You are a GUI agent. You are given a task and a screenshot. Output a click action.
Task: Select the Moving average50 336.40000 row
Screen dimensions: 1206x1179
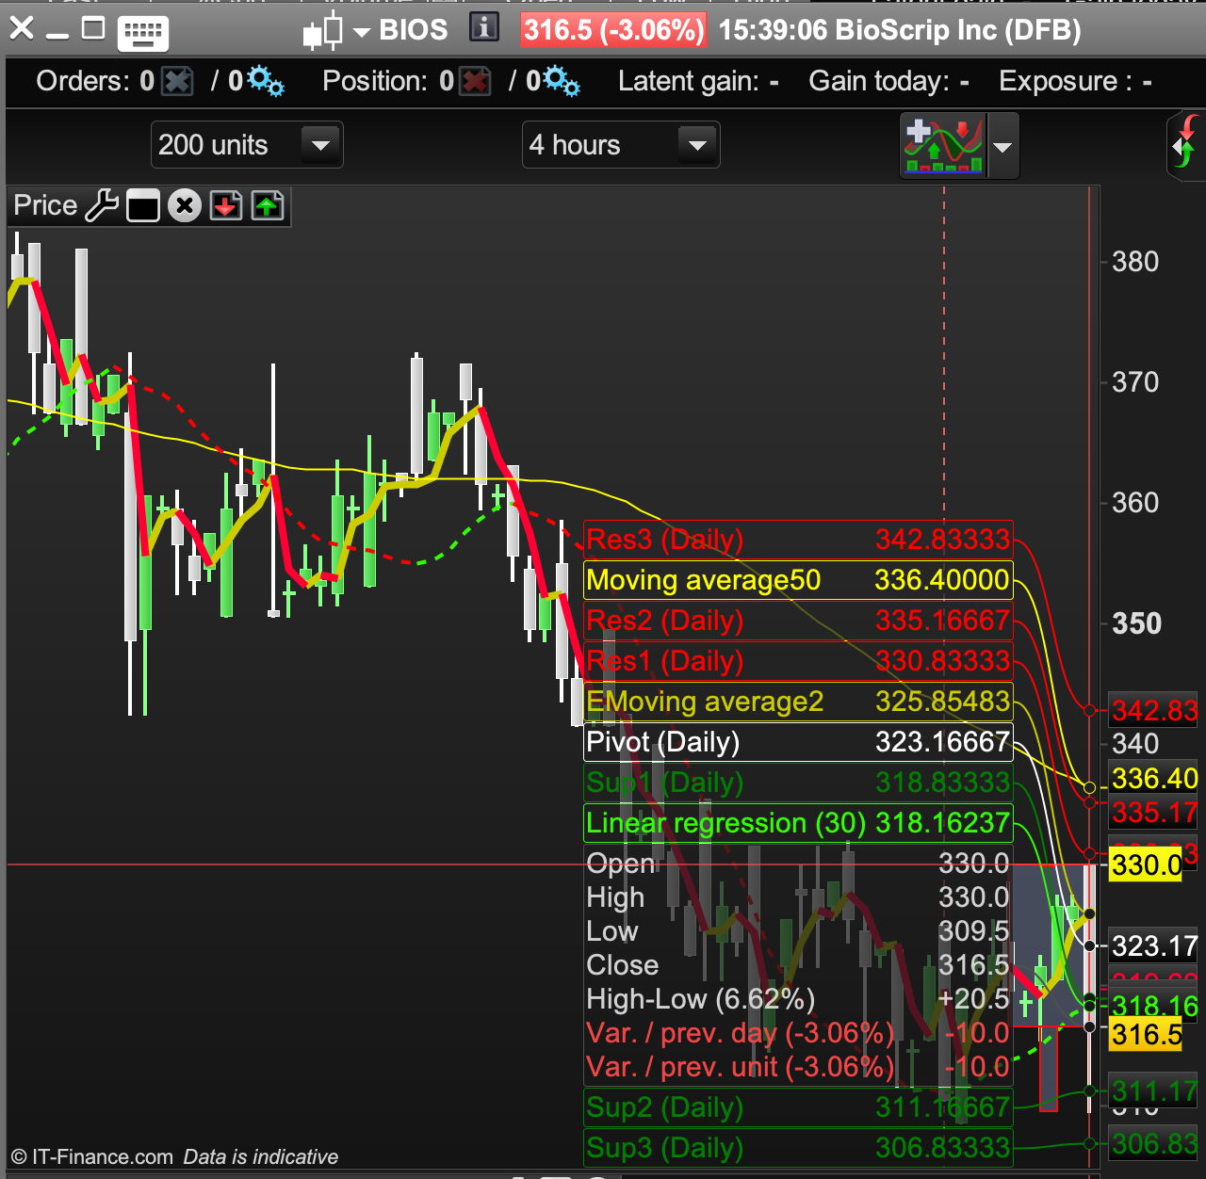798,580
